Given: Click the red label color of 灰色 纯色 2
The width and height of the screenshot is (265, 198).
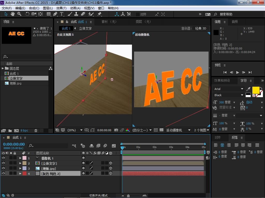Looking at the screenshot, I should pos(25,173).
